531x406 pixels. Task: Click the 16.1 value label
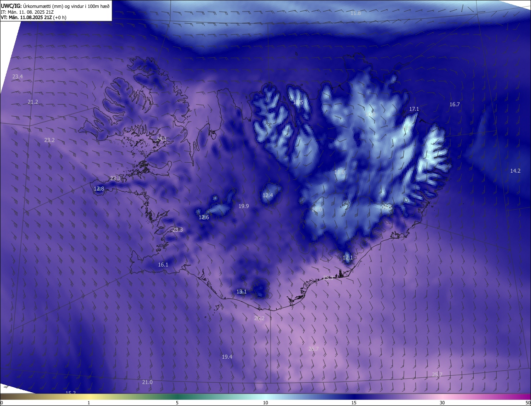tap(163, 264)
